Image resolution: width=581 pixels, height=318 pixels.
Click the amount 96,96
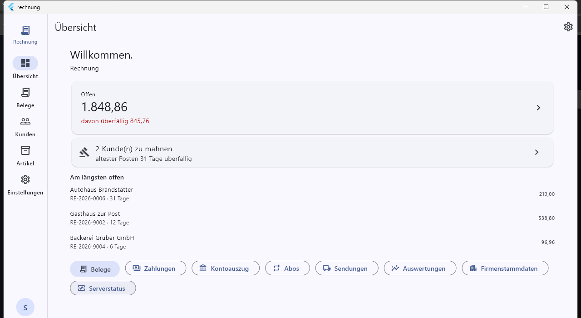click(x=548, y=242)
